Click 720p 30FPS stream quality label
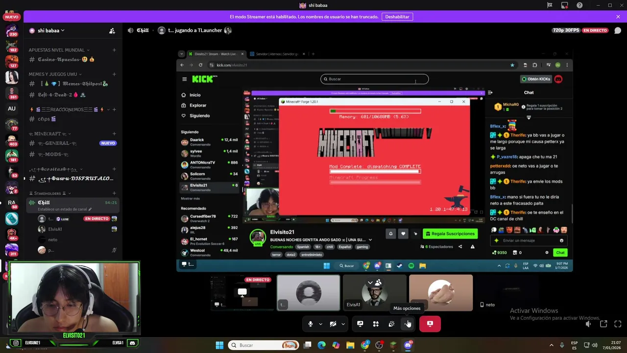The width and height of the screenshot is (627, 353). pos(566,30)
